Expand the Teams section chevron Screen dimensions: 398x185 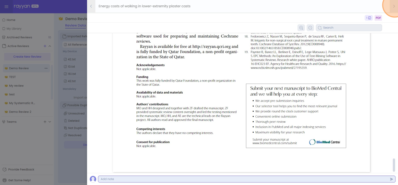click(50, 122)
